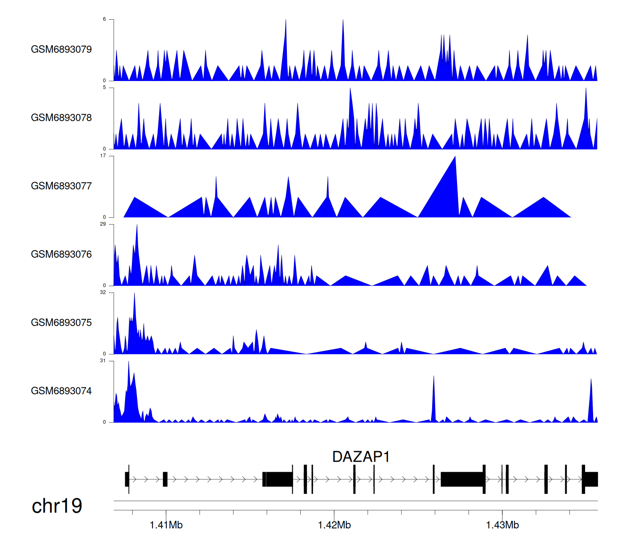Click the 1.43Mb axis position label
Viewport: 630px width, 554px height.
(502, 525)
